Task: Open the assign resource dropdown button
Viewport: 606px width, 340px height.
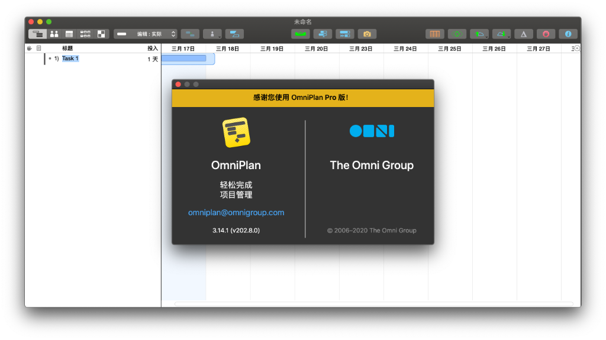Action: (212, 34)
